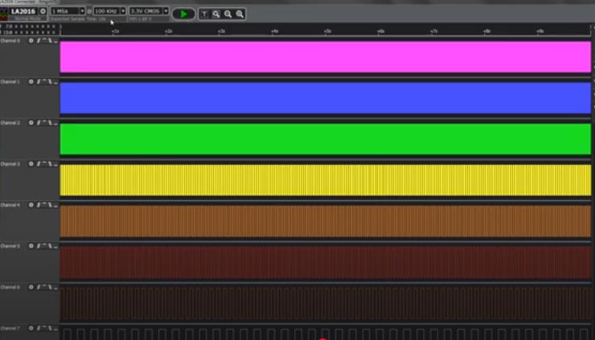Image resolution: width=595 pixels, height=340 pixels.
Task: Click the Channel 3 name label
Action: 10,164
